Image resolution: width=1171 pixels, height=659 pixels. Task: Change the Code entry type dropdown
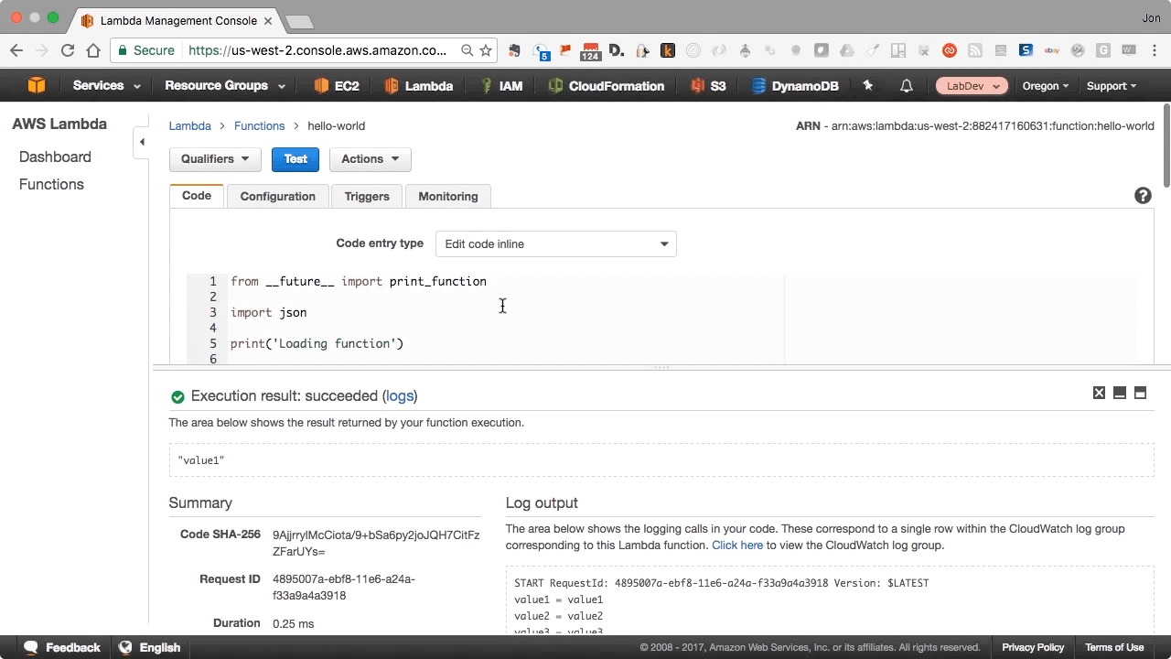(x=555, y=243)
